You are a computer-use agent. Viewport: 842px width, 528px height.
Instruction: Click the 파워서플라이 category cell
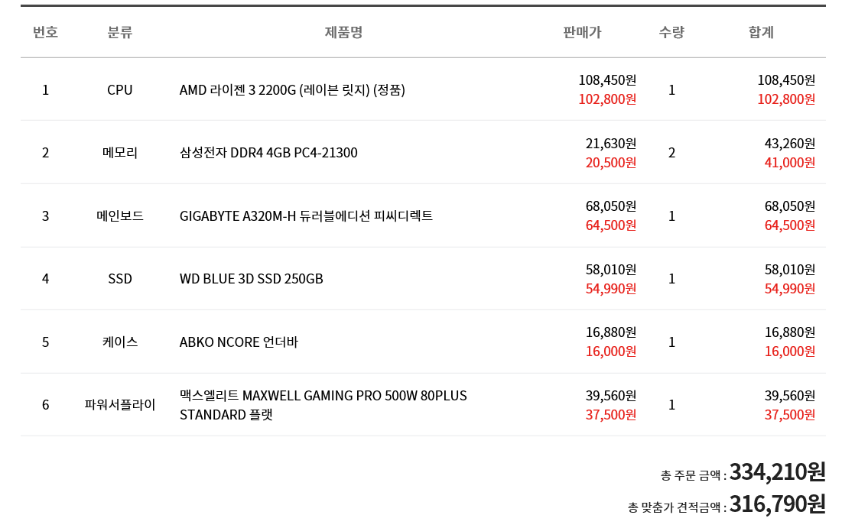(120, 405)
